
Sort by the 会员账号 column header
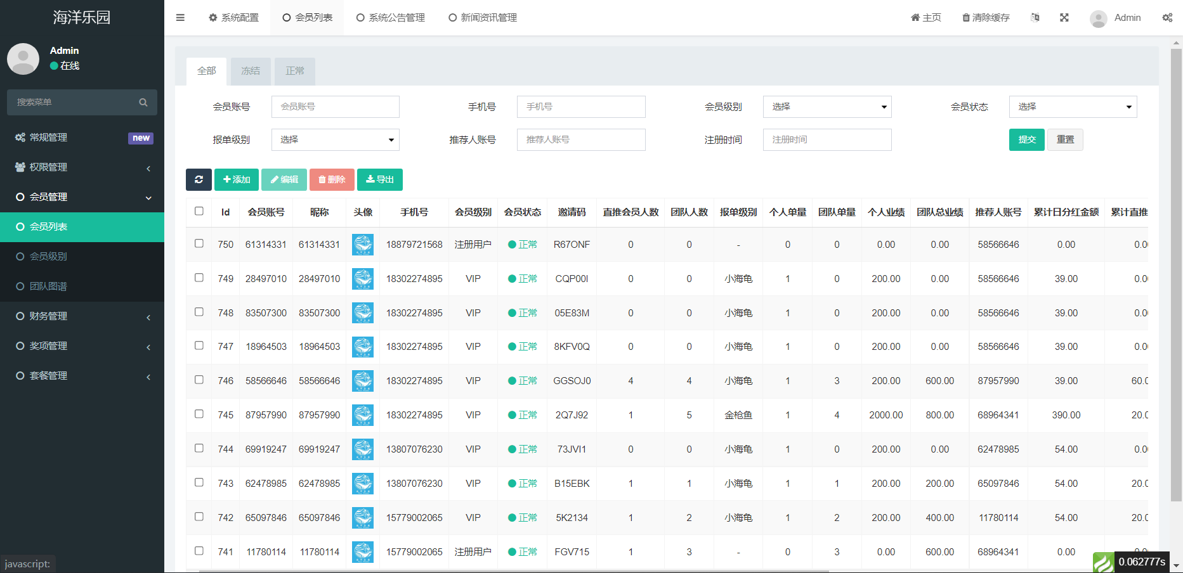click(266, 212)
